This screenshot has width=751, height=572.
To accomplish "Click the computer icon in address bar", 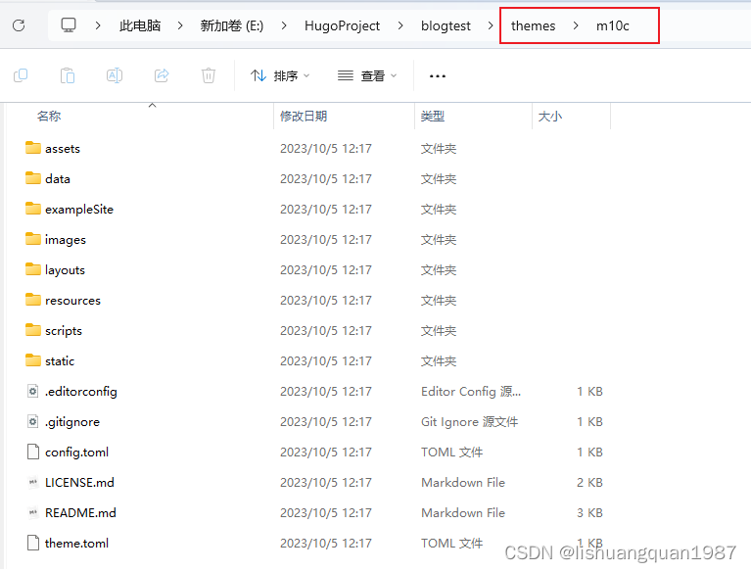I will pos(69,25).
